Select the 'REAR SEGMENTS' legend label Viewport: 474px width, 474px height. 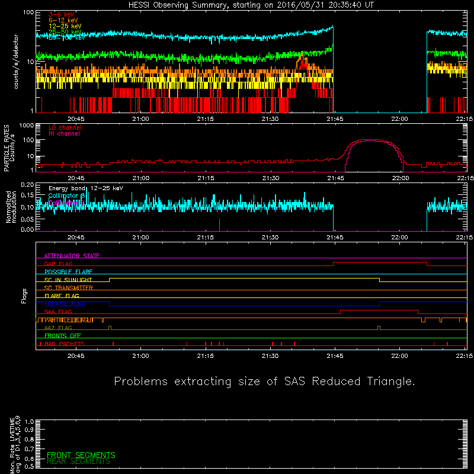click(x=78, y=462)
